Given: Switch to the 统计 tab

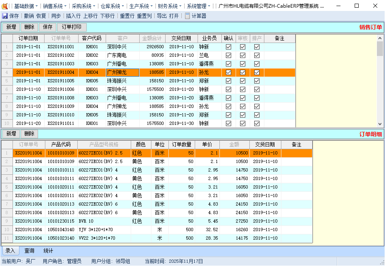Looking at the screenshot, I should (x=48, y=251).
